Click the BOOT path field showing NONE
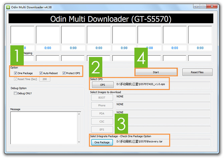This screenshot has width=224, height=158. [x=163, y=97]
